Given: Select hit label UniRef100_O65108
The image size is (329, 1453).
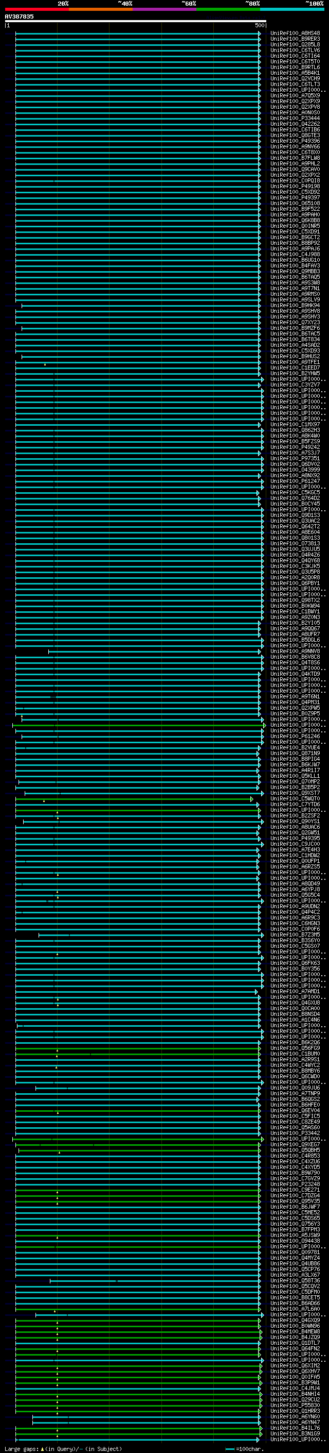Looking at the screenshot, I should (295, 204).
